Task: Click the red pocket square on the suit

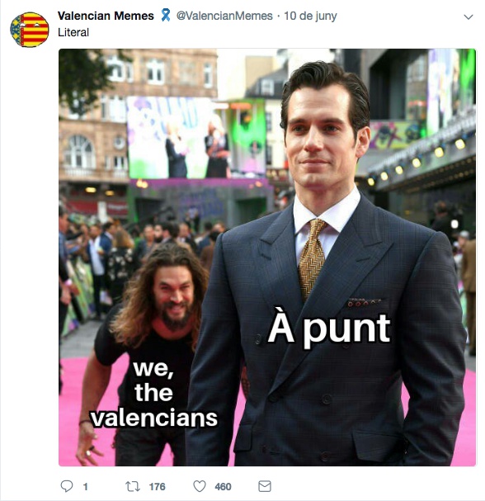Action: pos(364,302)
